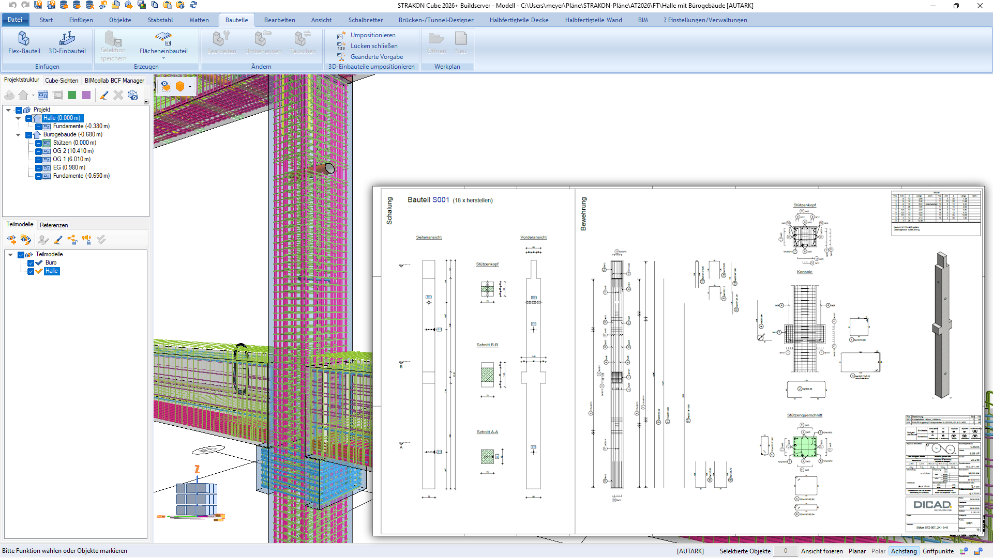Click Planar in the status bar
This screenshot has width=993, height=558.
pyautogui.click(x=857, y=551)
